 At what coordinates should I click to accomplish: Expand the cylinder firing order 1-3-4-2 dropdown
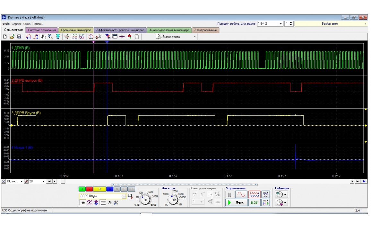[x=281, y=24]
